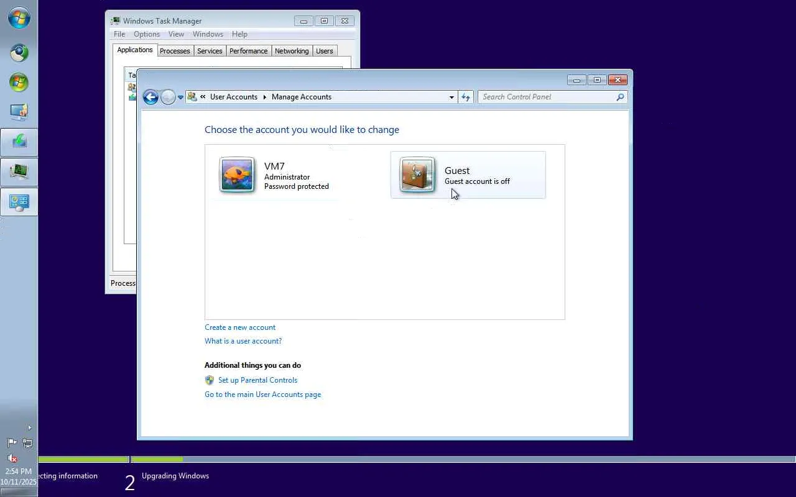
Task: Click the search magnifier icon
Action: [x=620, y=97]
